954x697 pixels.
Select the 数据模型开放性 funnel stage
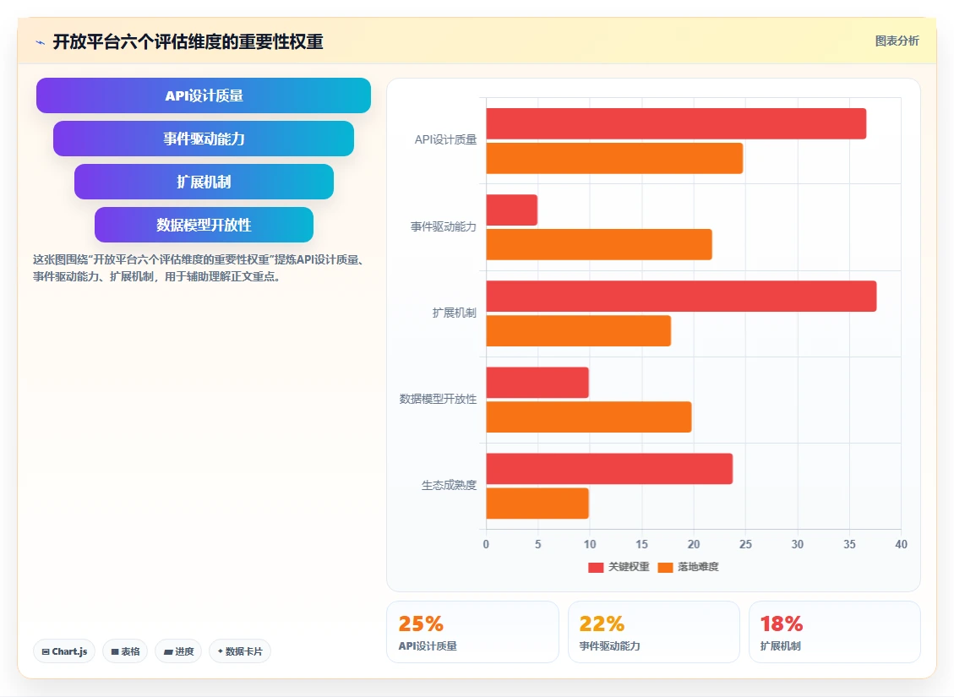204,225
